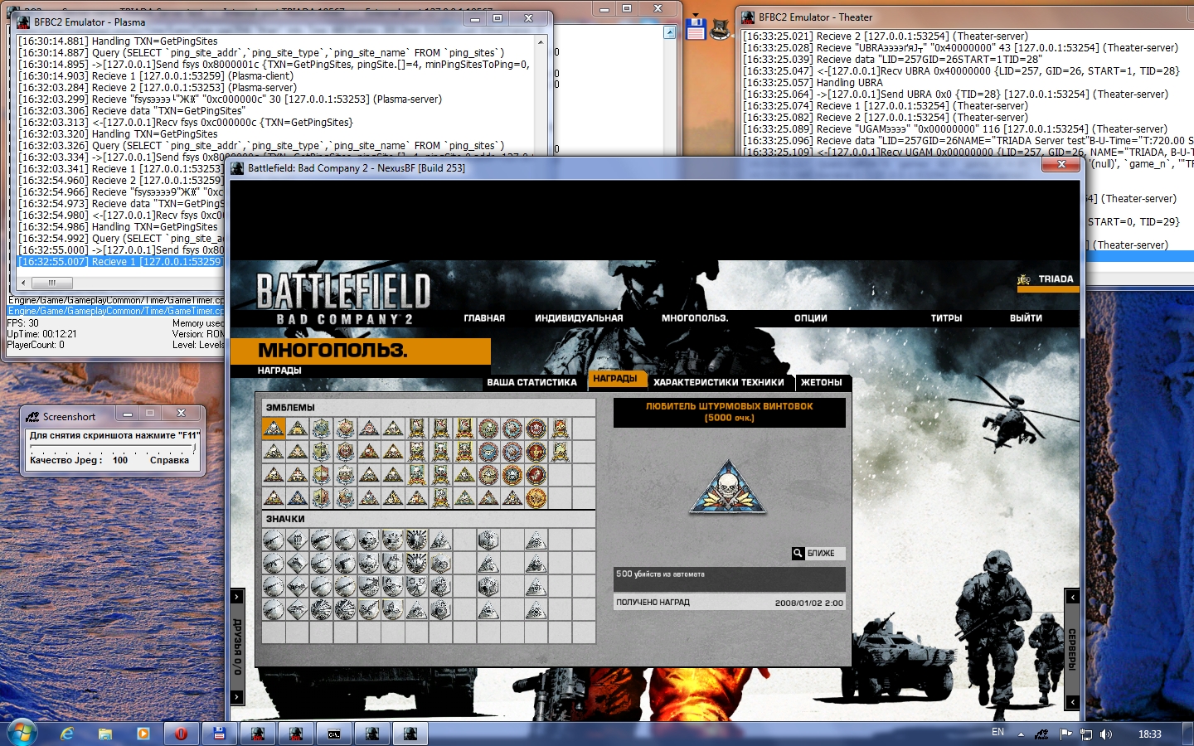Show hidden system tray icons
Image resolution: width=1194 pixels, height=746 pixels.
tap(1021, 734)
